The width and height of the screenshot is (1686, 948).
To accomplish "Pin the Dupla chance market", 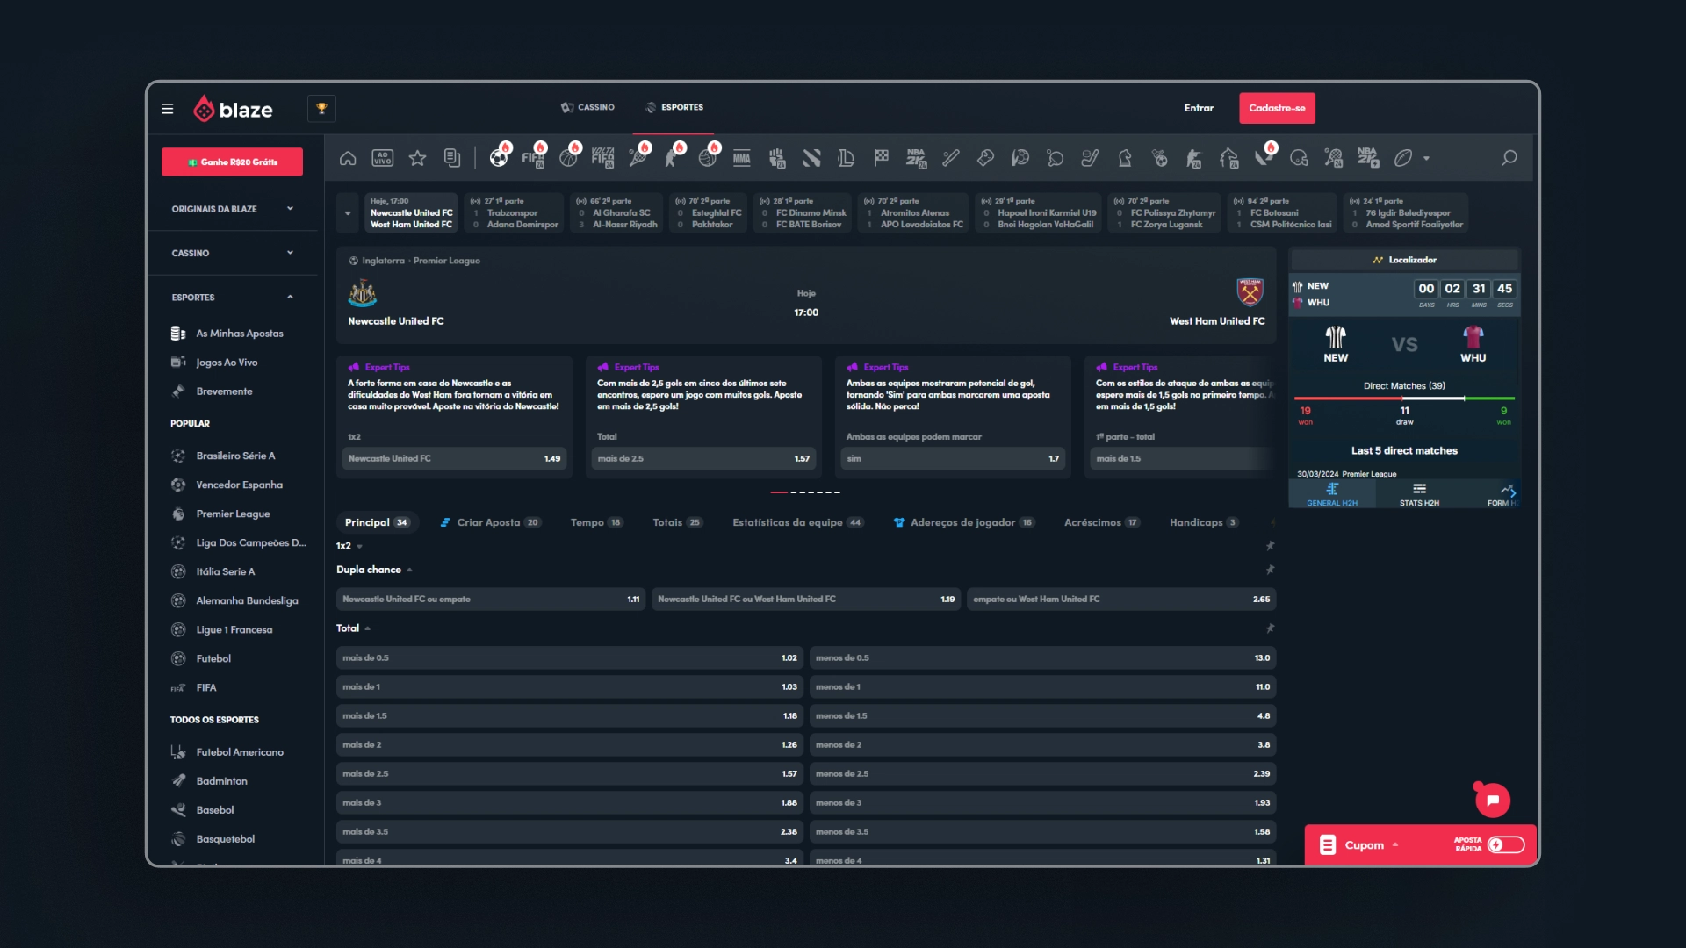I will point(1270,570).
